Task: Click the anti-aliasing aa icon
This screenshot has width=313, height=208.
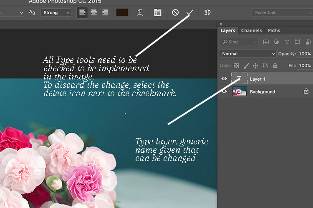Action: (x=32, y=12)
